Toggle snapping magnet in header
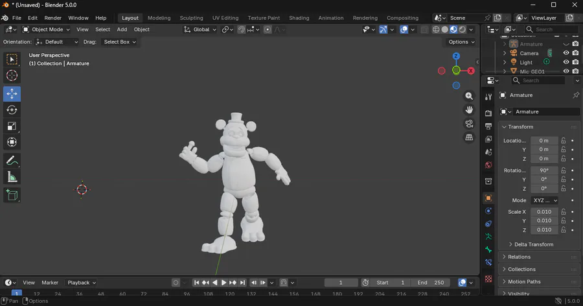This screenshot has width=583, height=306. tap(242, 29)
